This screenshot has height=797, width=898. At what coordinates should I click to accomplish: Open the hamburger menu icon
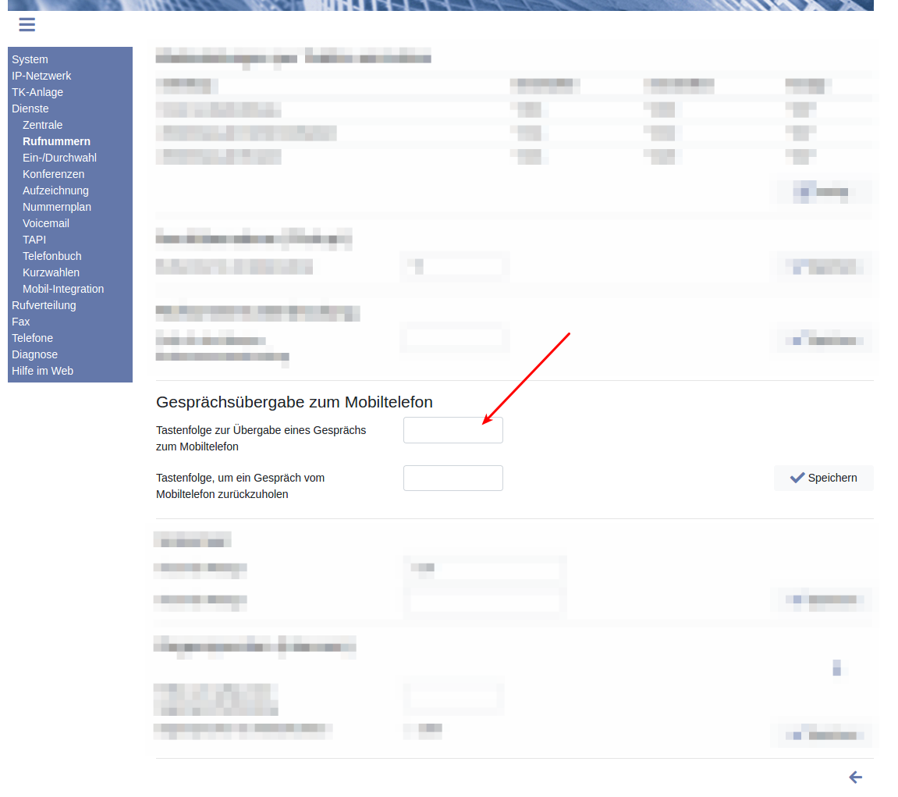[27, 24]
